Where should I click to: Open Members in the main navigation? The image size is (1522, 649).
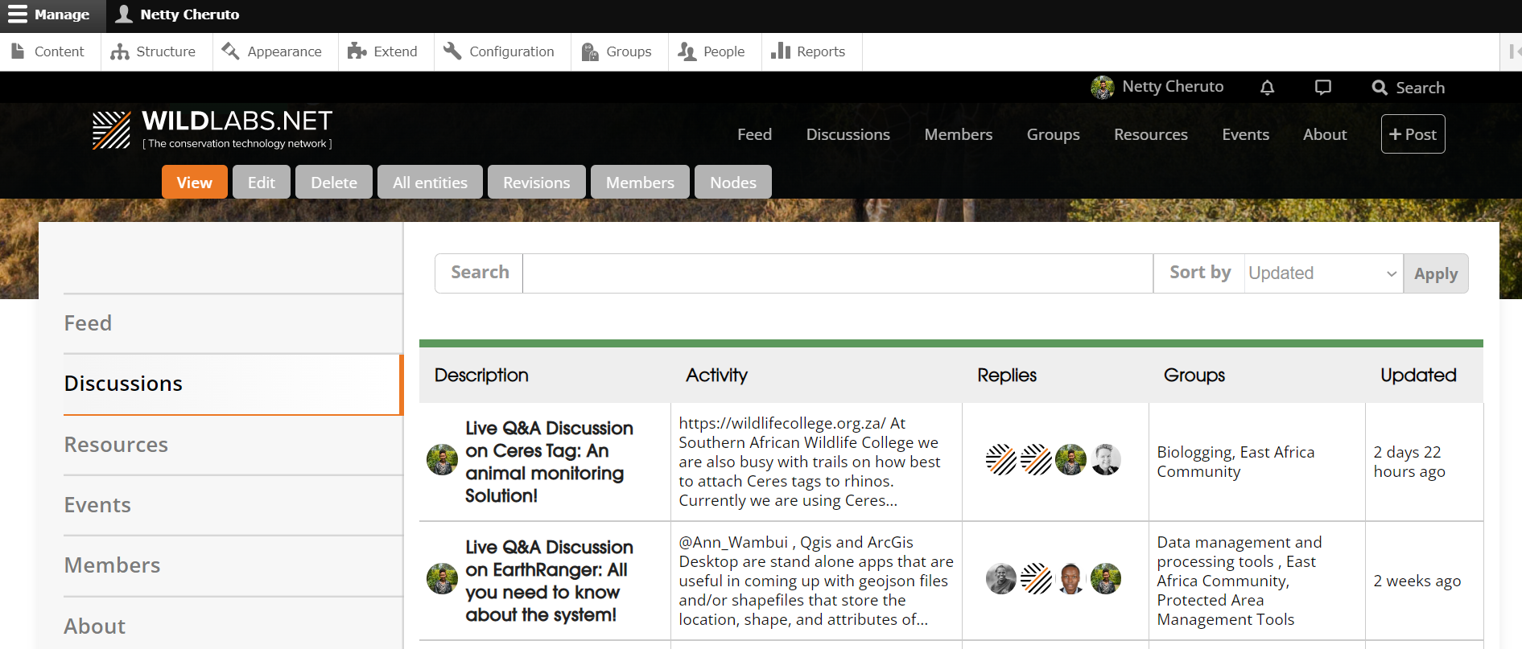(958, 134)
